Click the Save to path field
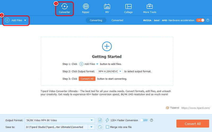Image resolution: width=212 pixels, height=132 pixels. (x=56, y=127)
